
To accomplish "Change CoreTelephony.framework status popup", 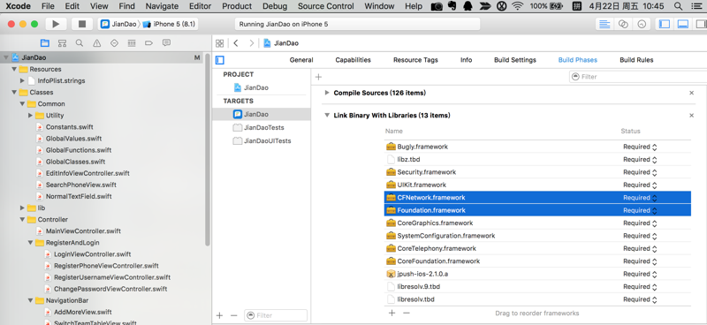I will point(640,248).
